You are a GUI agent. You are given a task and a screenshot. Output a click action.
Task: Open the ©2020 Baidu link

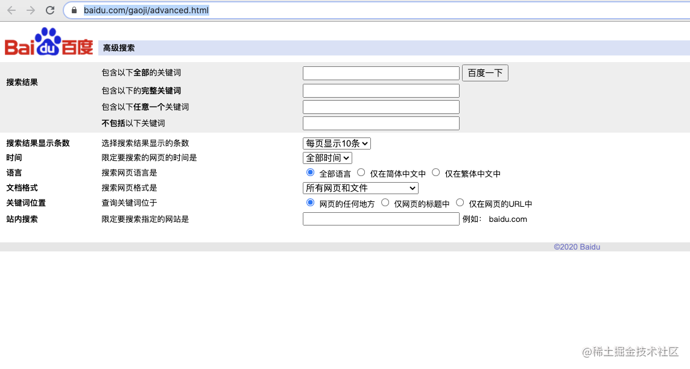point(577,247)
